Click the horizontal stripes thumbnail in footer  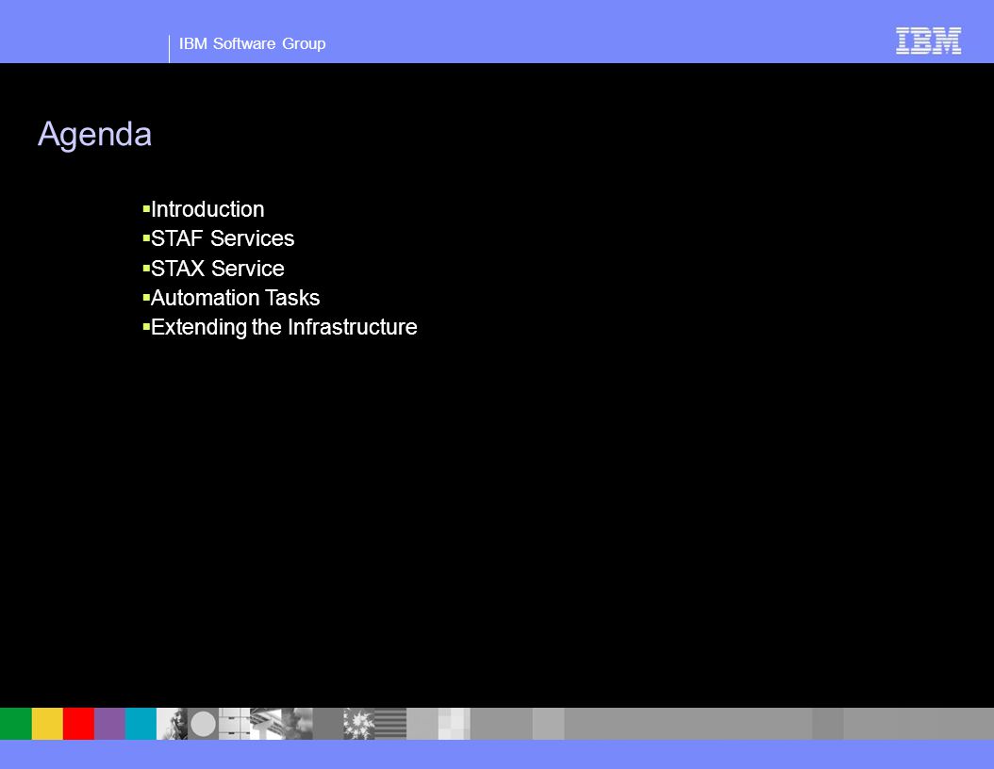(390, 724)
